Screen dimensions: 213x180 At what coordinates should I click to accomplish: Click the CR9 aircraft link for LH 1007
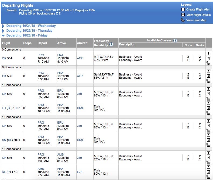point(80,108)
